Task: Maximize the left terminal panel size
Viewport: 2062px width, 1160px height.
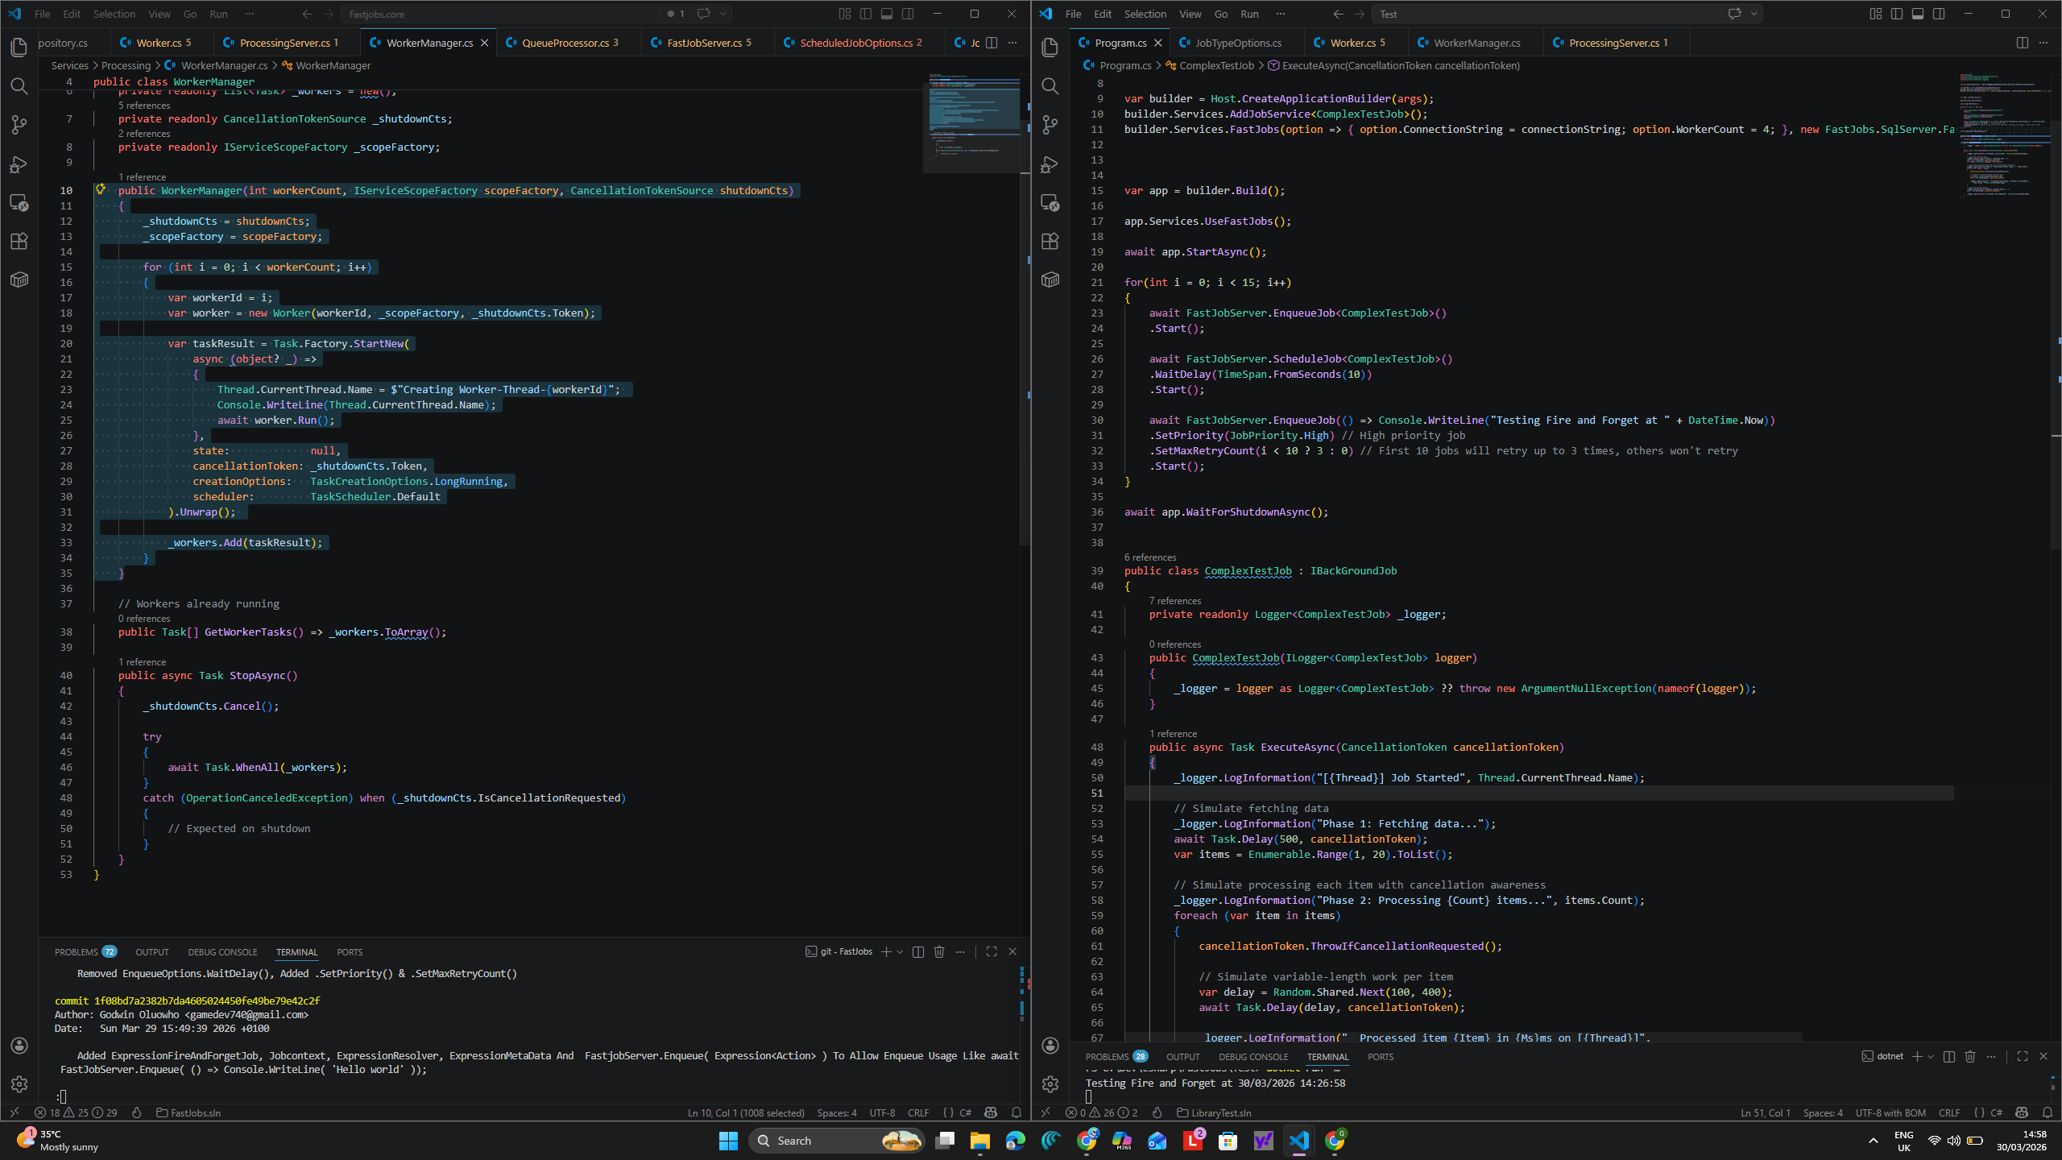Action: [992, 951]
